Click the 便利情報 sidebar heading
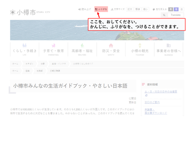 (x=152, y=85)
